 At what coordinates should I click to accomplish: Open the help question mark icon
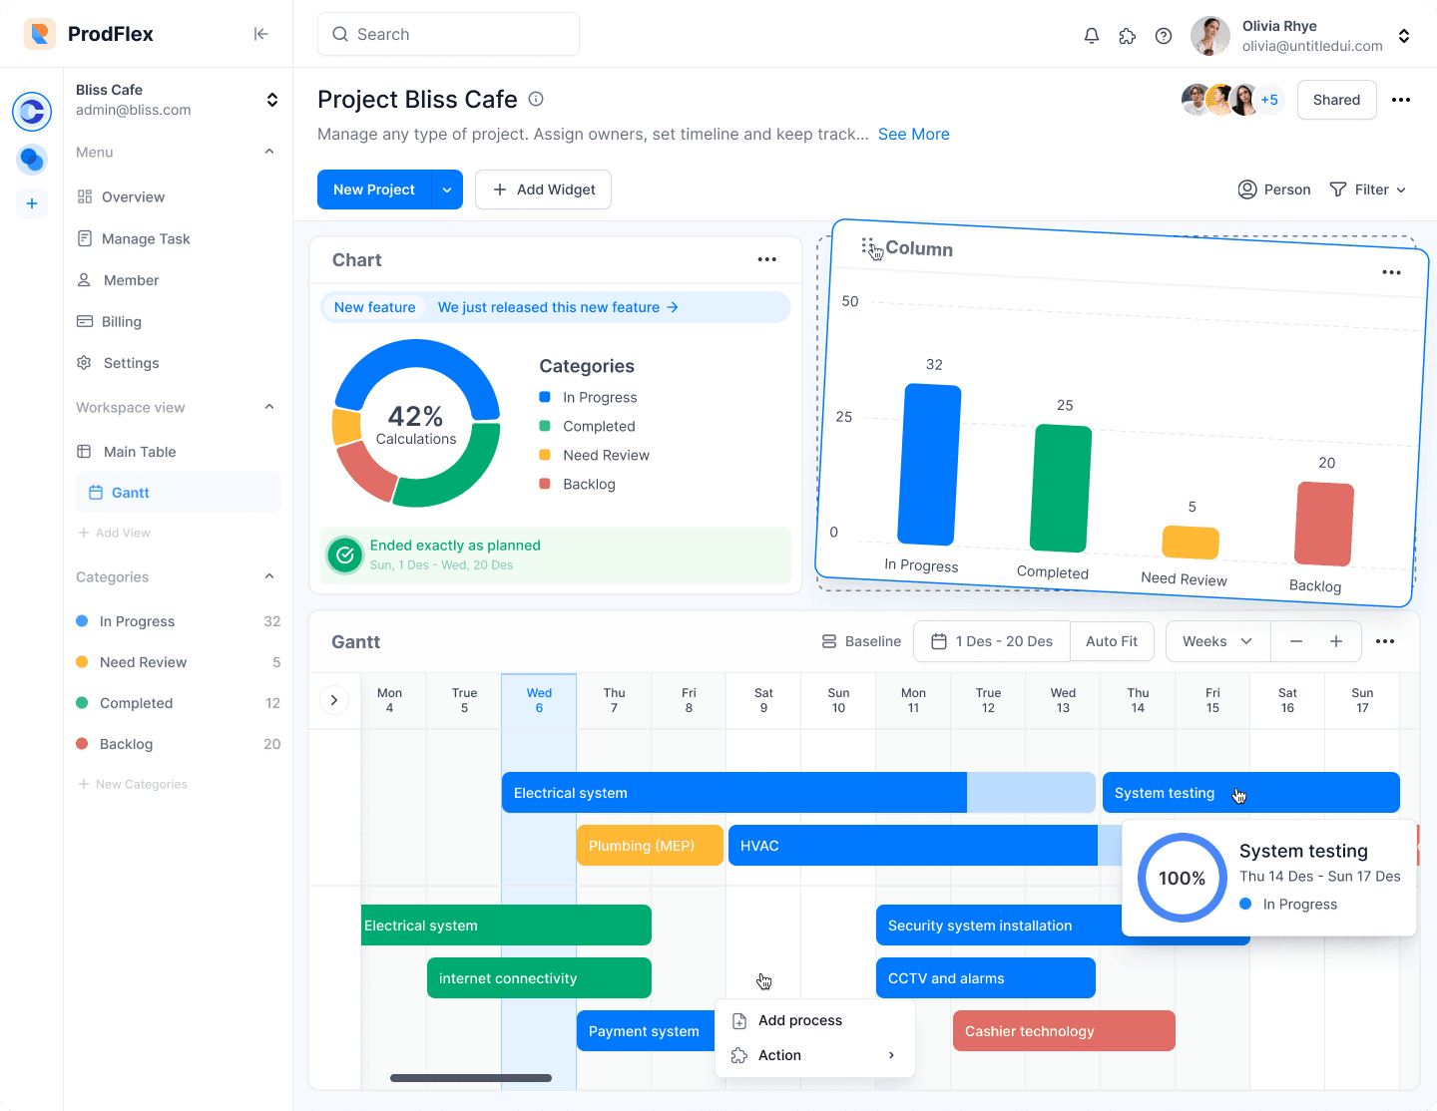pyautogui.click(x=1164, y=36)
